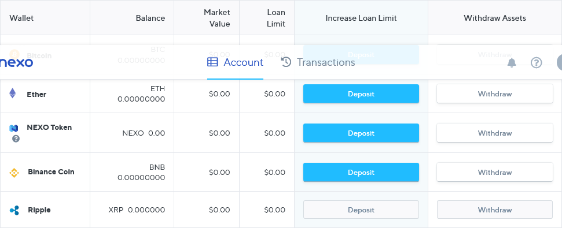Switch to the Transactions tab
The image size is (562, 228).
point(318,62)
